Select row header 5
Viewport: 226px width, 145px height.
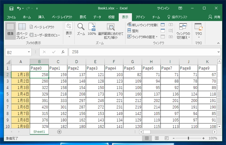[x=8, y=94]
